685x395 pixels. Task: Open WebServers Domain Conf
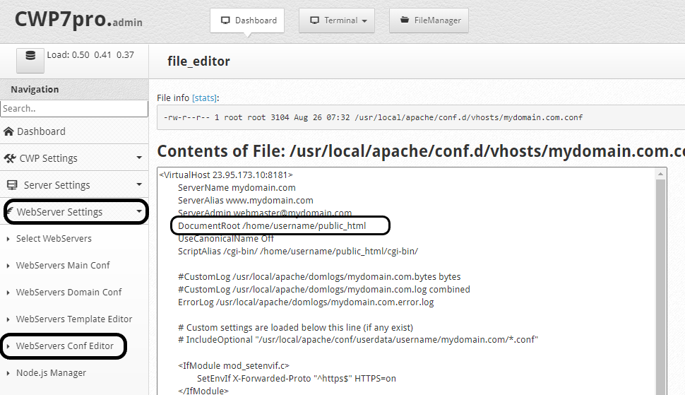(x=68, y=292)
